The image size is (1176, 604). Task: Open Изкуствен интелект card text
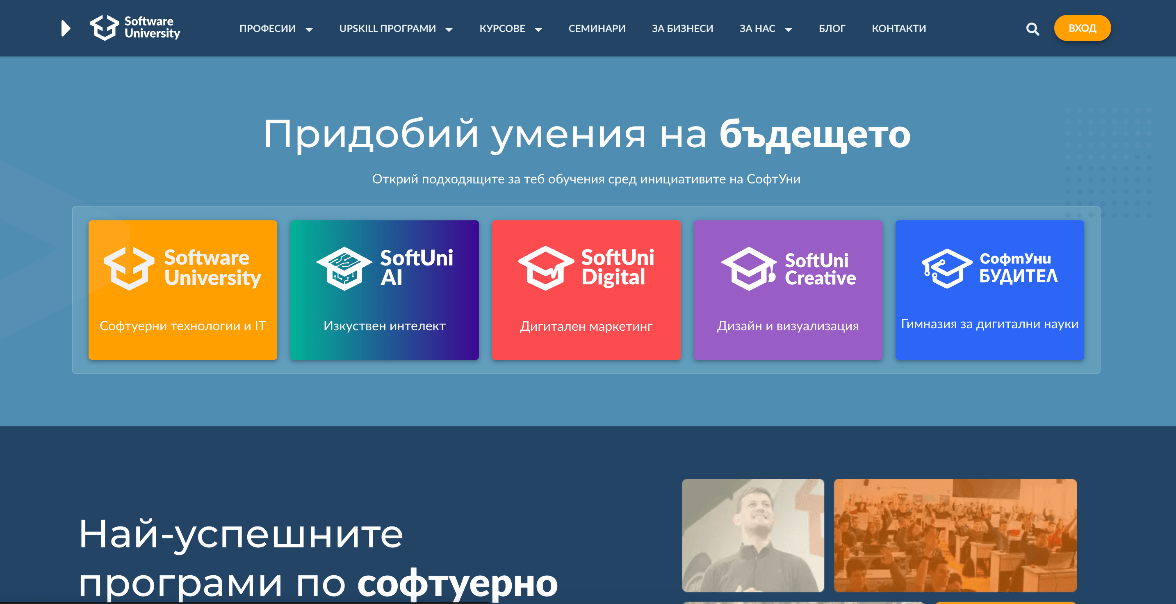click(x=384, y=326)
